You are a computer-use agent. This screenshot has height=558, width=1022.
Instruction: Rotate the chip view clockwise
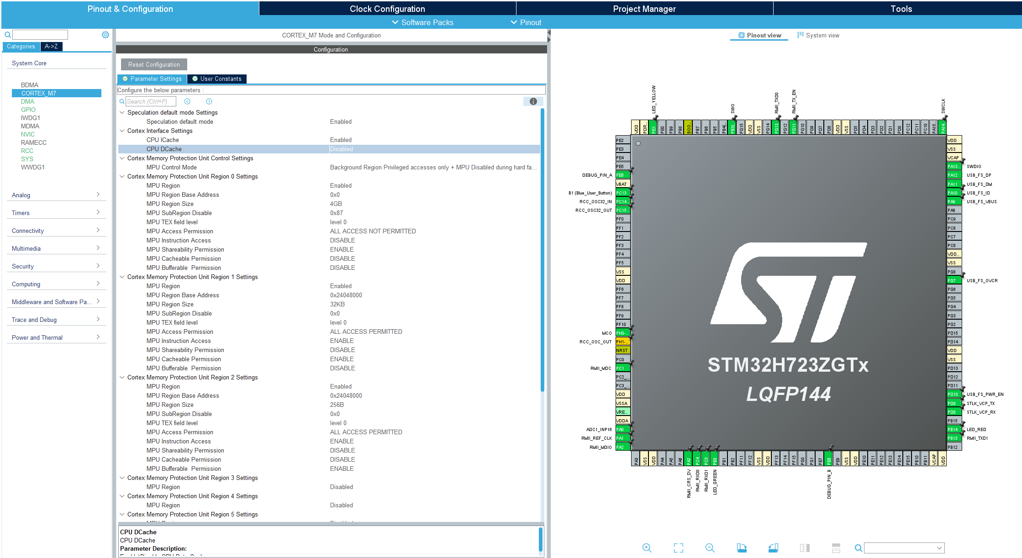(x=742, y=547)
